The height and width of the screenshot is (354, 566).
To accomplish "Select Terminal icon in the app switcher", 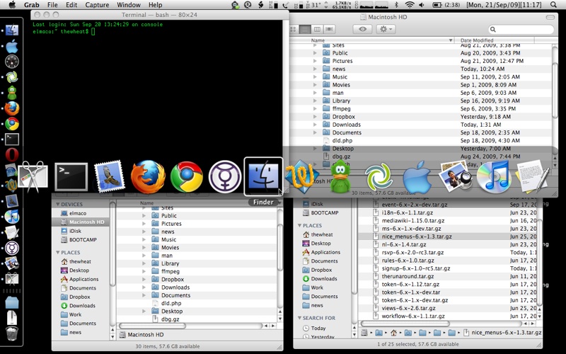I will pos(71,176).
